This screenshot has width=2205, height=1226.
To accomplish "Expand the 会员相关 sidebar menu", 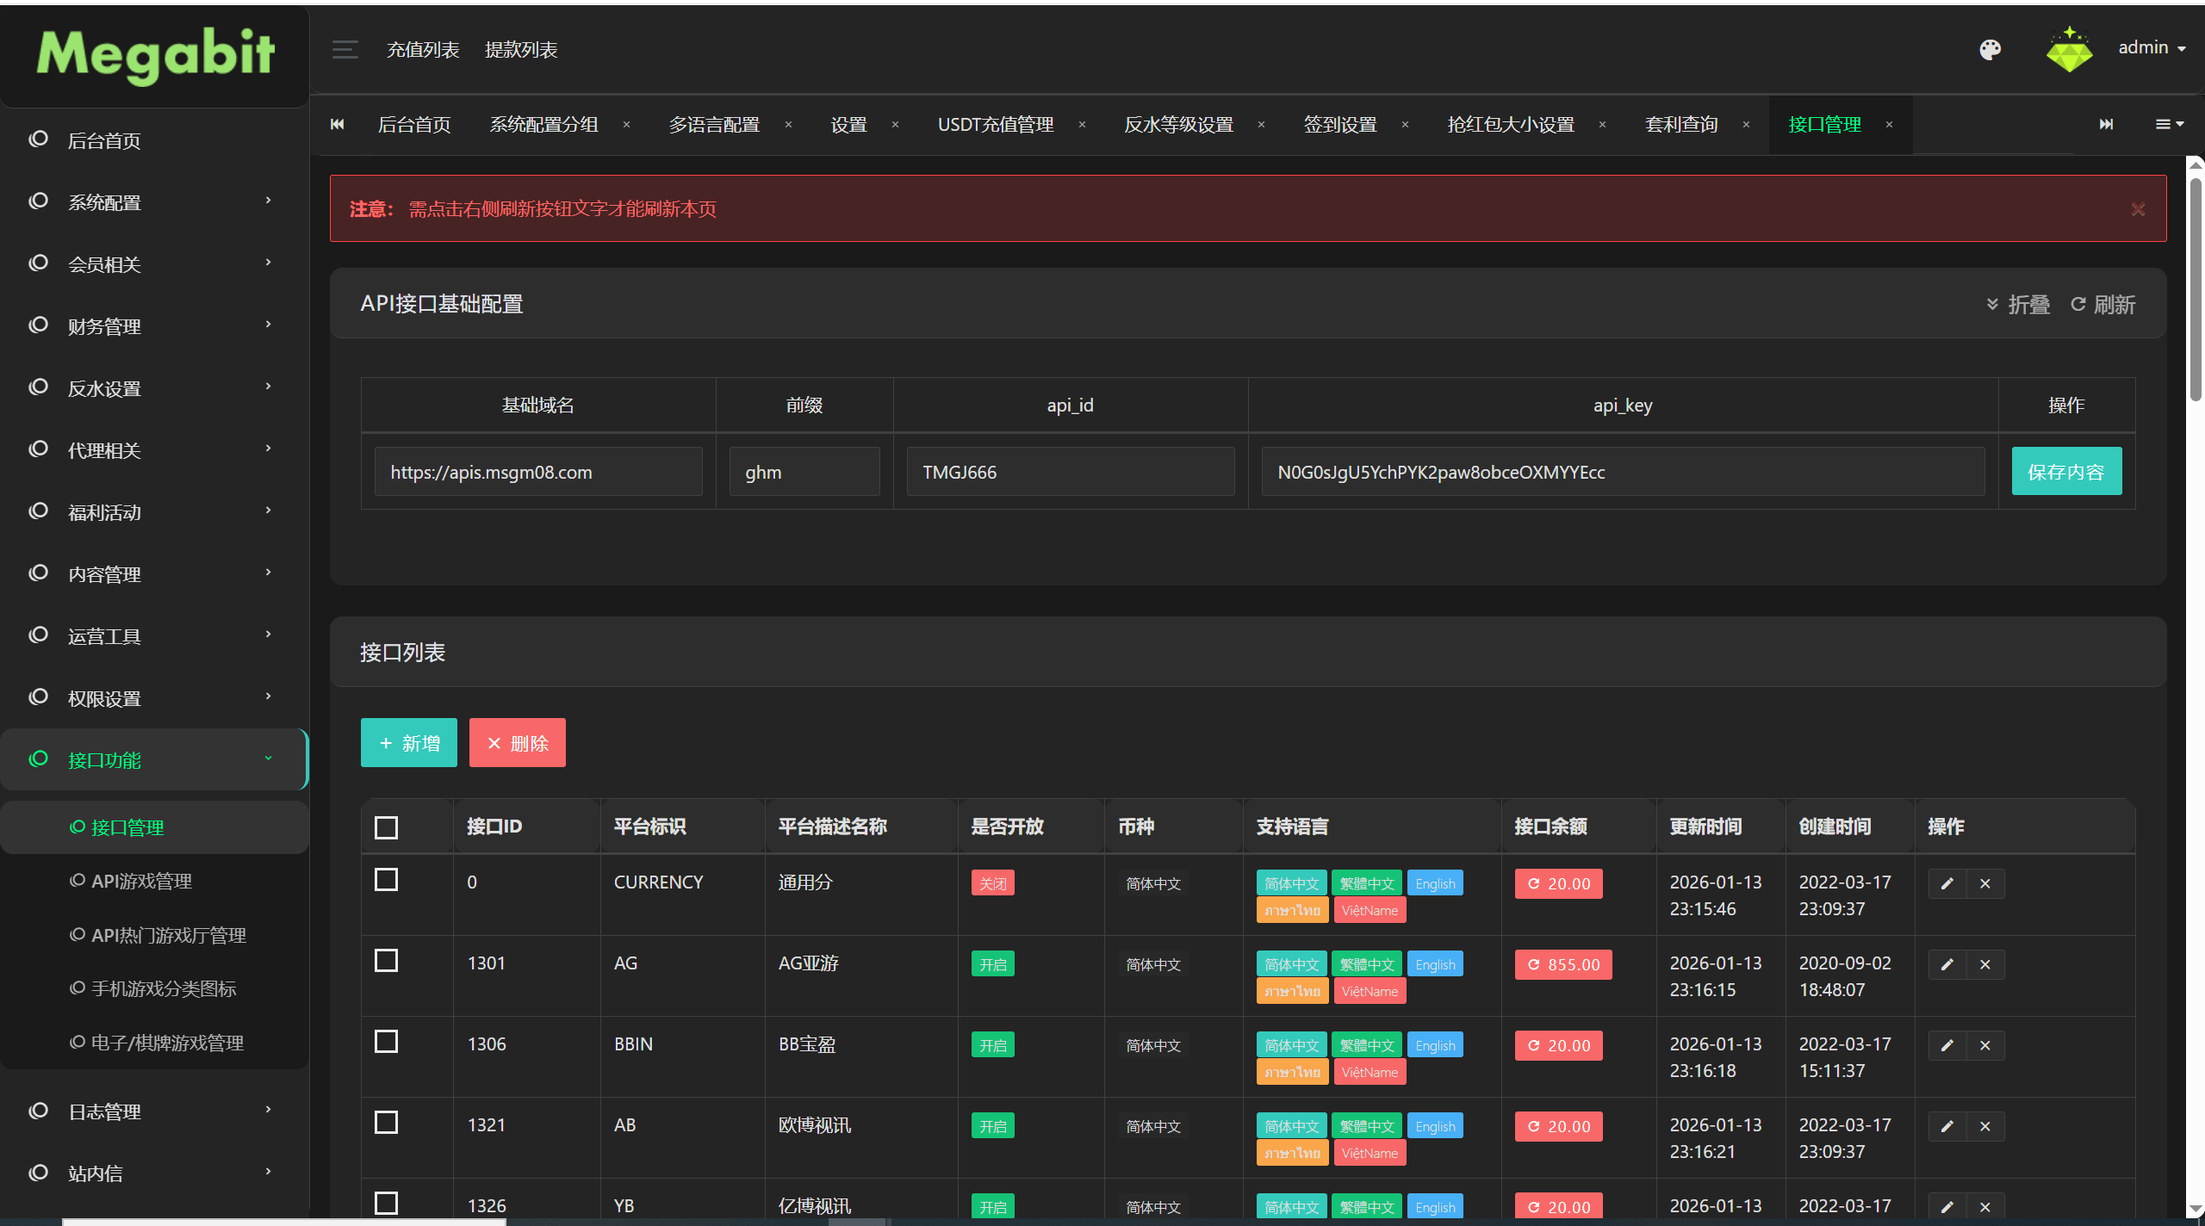I will pos(153,264).
